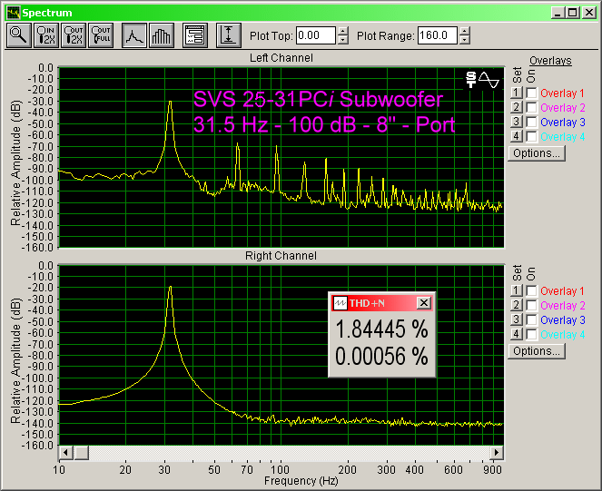
Task: Click the zoom out full button
Action: [102, 35]
